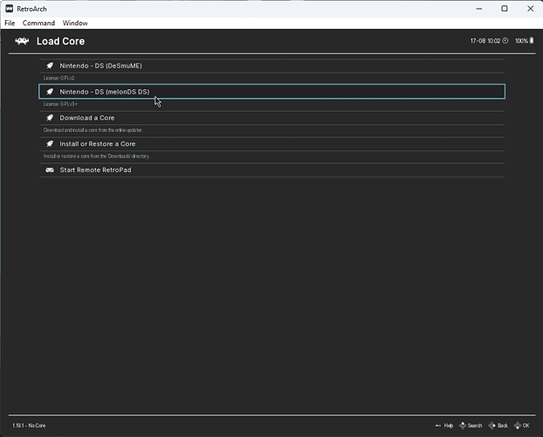
Task: Launch Start Remote RetroPad
Action: tap(95, 170)
